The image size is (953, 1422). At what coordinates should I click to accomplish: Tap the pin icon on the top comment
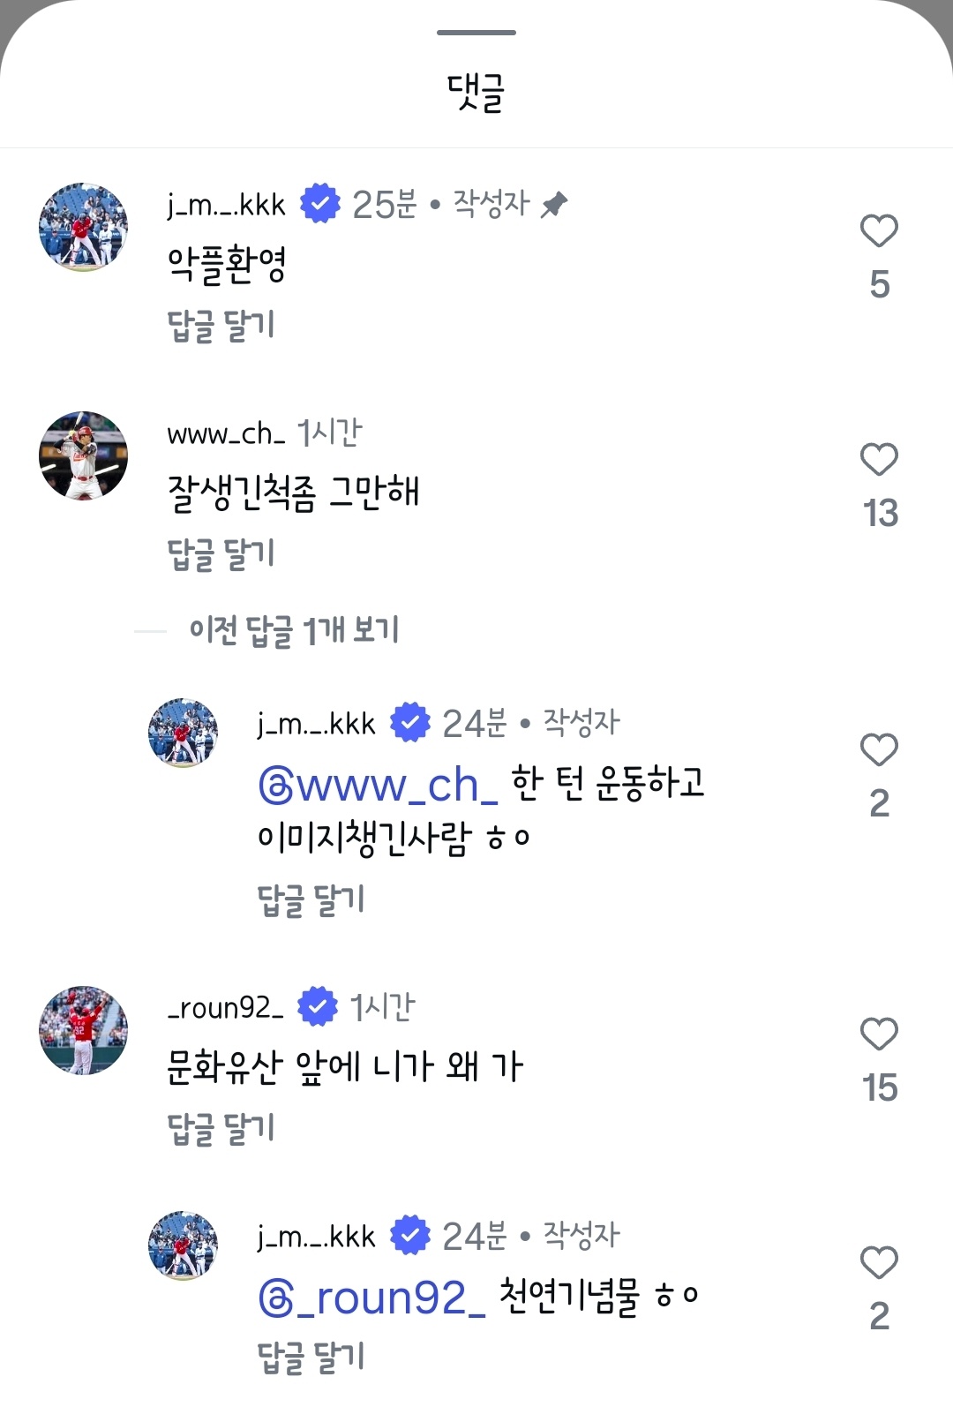click(x=554, y=205)
